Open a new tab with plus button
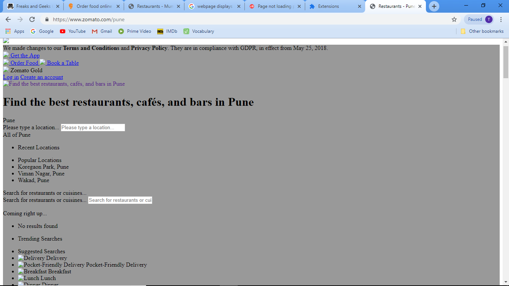This screenshot has width=509, height=286. 434,6
